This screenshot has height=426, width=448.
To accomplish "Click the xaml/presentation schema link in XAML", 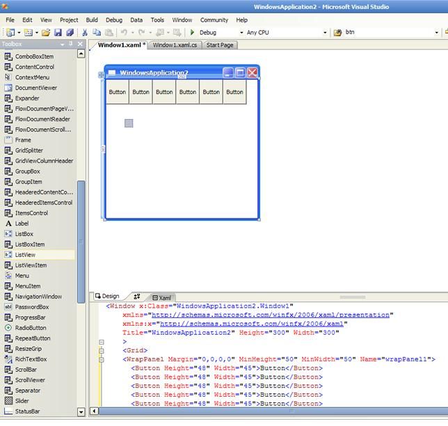I will 271,315.
